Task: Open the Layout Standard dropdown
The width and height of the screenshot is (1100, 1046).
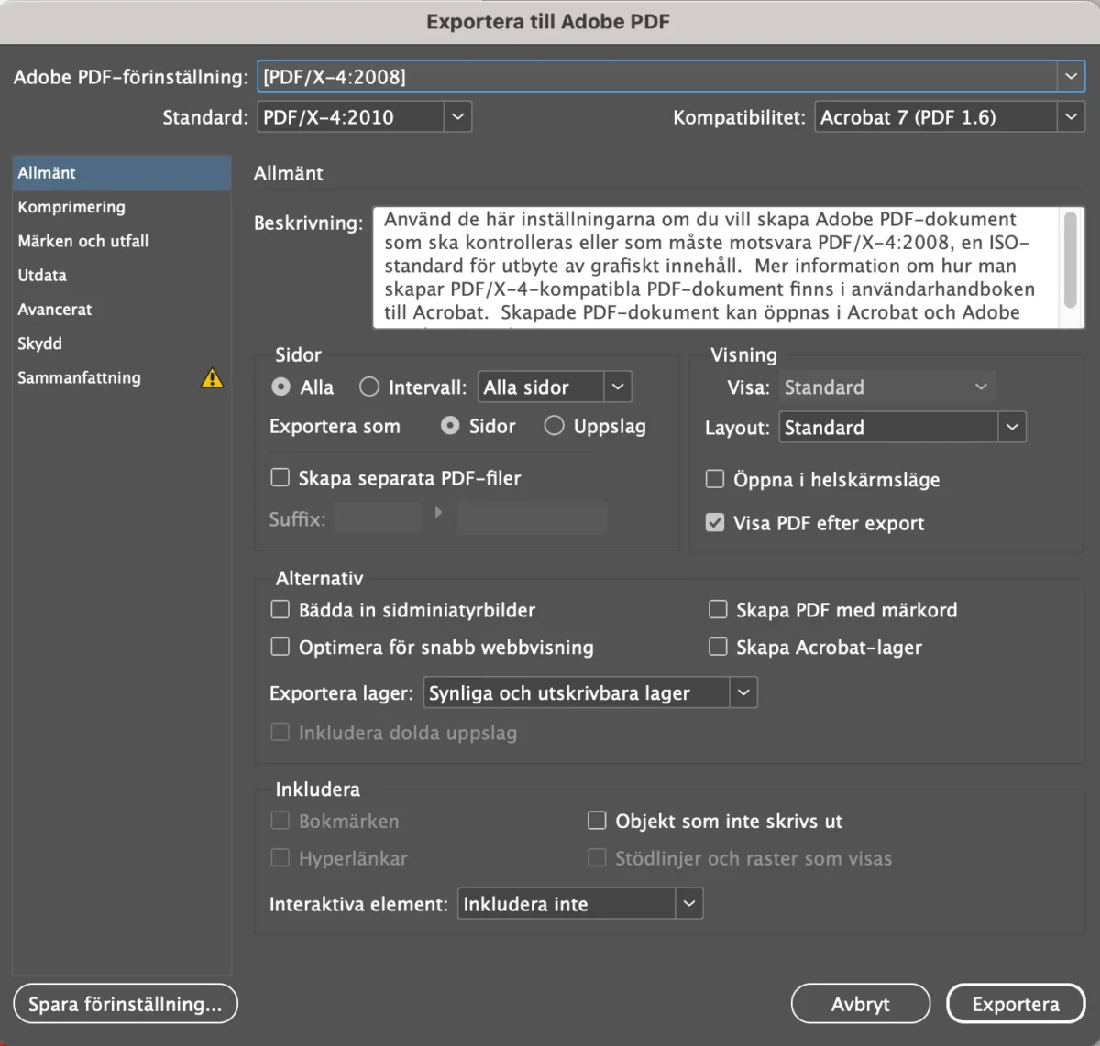Action: pyautogui.click(x=902, y=427)
